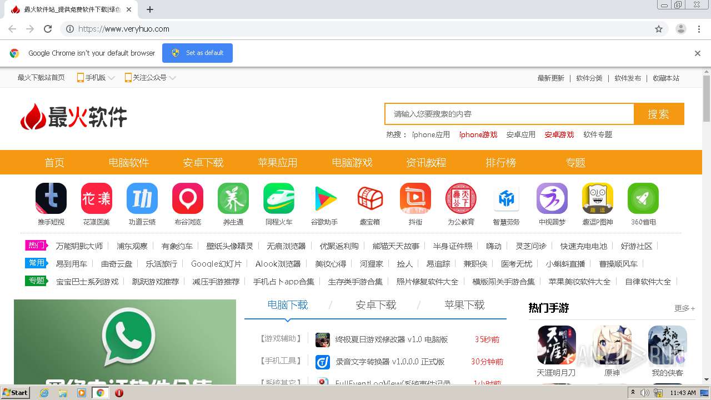Open the 趣逗P图神 app icon
Viewport: 711px width, 400px height.
[598, 198]
